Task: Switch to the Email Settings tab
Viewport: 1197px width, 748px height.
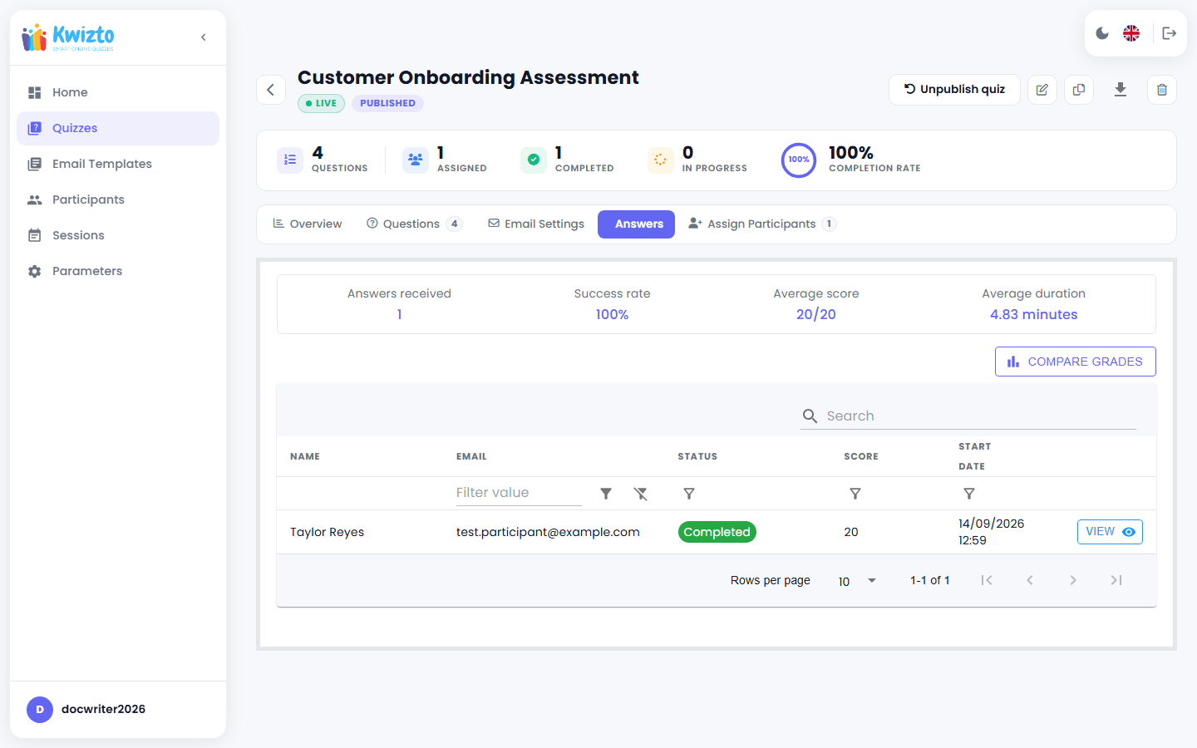Action: (x=536, y=224)
